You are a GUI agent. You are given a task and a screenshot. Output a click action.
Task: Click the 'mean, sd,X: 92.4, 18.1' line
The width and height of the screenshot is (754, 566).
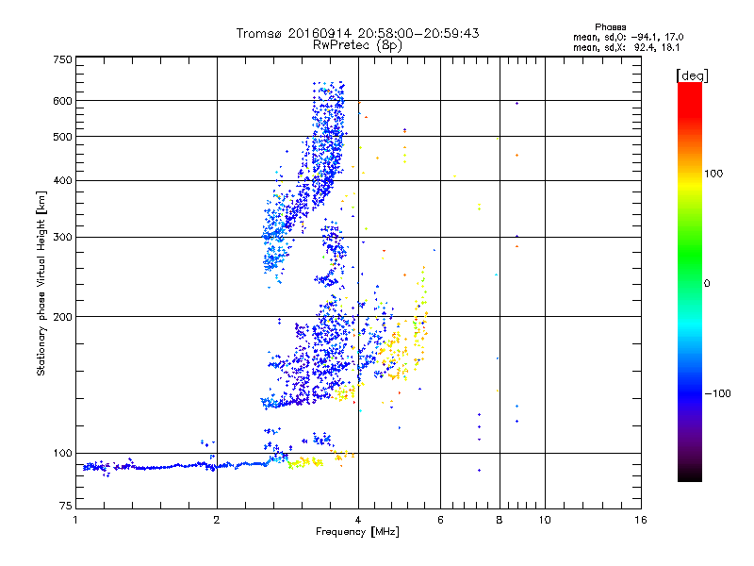pyautogui.click(x=626, y=48)
